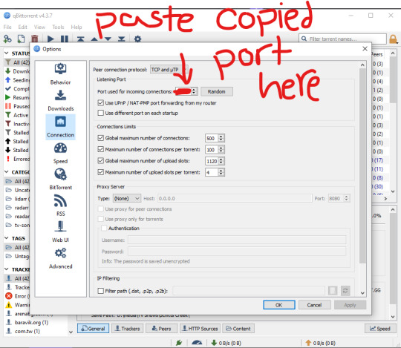Toggle Global maximum number of upload slots
The image size is (401, 348).
[101, 161]
